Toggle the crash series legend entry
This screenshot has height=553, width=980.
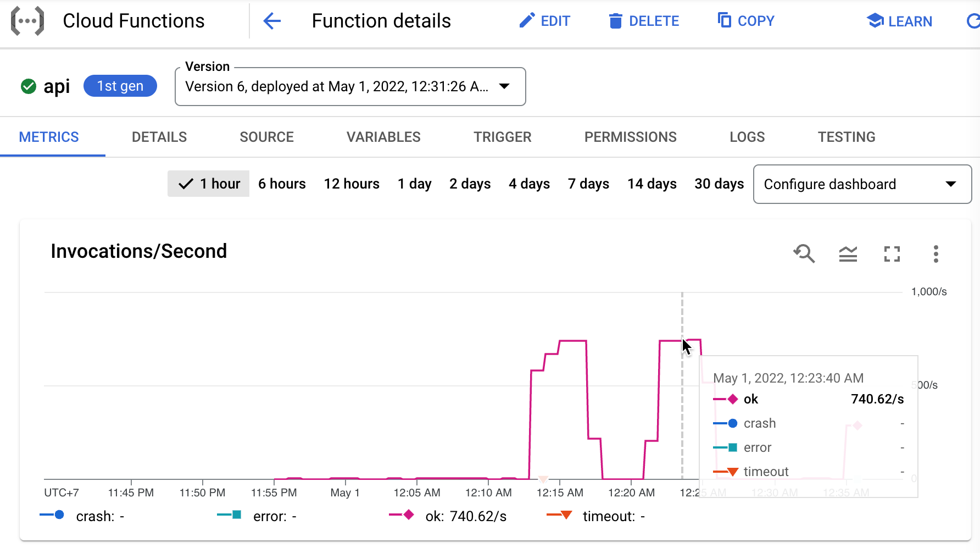tap(82, 516)
